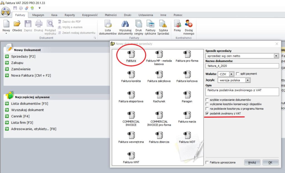
Task: Open Sprzedaży [F2] new document link
Action: 23,57
